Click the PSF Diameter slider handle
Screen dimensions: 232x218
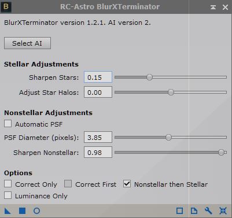pyautogui.click(x=168, y=138)
